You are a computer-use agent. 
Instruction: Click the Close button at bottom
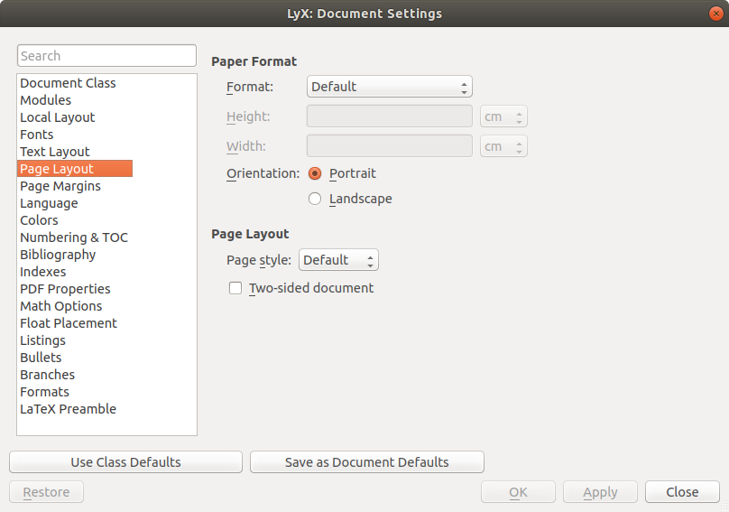(681, 492)
